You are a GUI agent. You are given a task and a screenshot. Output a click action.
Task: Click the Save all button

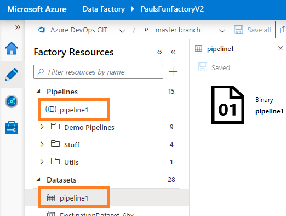click(x=253, y=30)
